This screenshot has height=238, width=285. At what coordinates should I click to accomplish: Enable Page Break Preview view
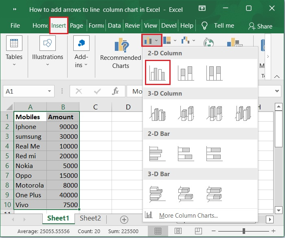(197, 231)
